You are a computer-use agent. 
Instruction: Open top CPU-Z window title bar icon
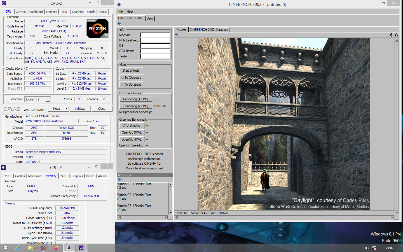4,3
